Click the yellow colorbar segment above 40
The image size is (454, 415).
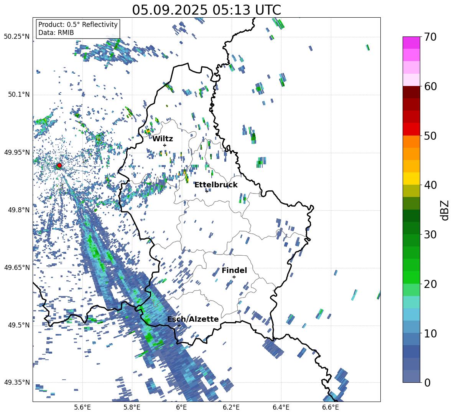click(411, 179)
